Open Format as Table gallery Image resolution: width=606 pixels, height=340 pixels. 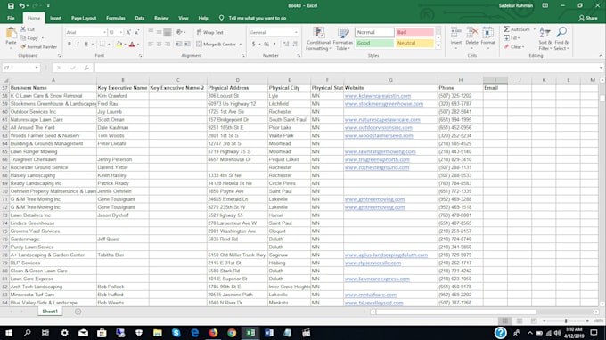click(343, 38)
